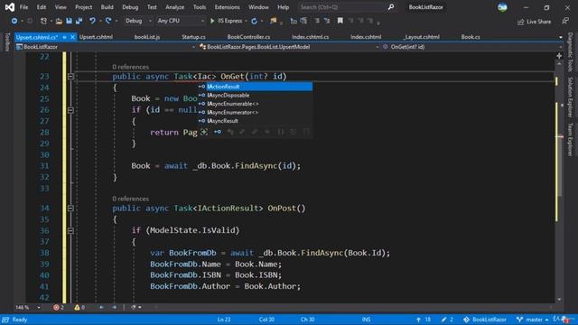Click the master branch in status bar
The height and width of the screenshot is (325, 578).
point(533,320)
